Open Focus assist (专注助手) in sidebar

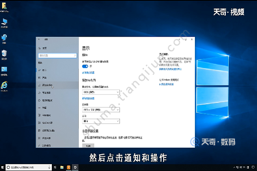[57, 93]
